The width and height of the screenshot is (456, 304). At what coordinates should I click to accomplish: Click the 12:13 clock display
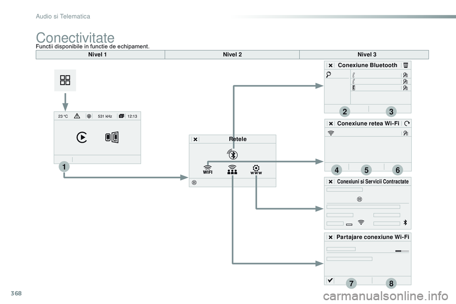[x=133, y=116]
